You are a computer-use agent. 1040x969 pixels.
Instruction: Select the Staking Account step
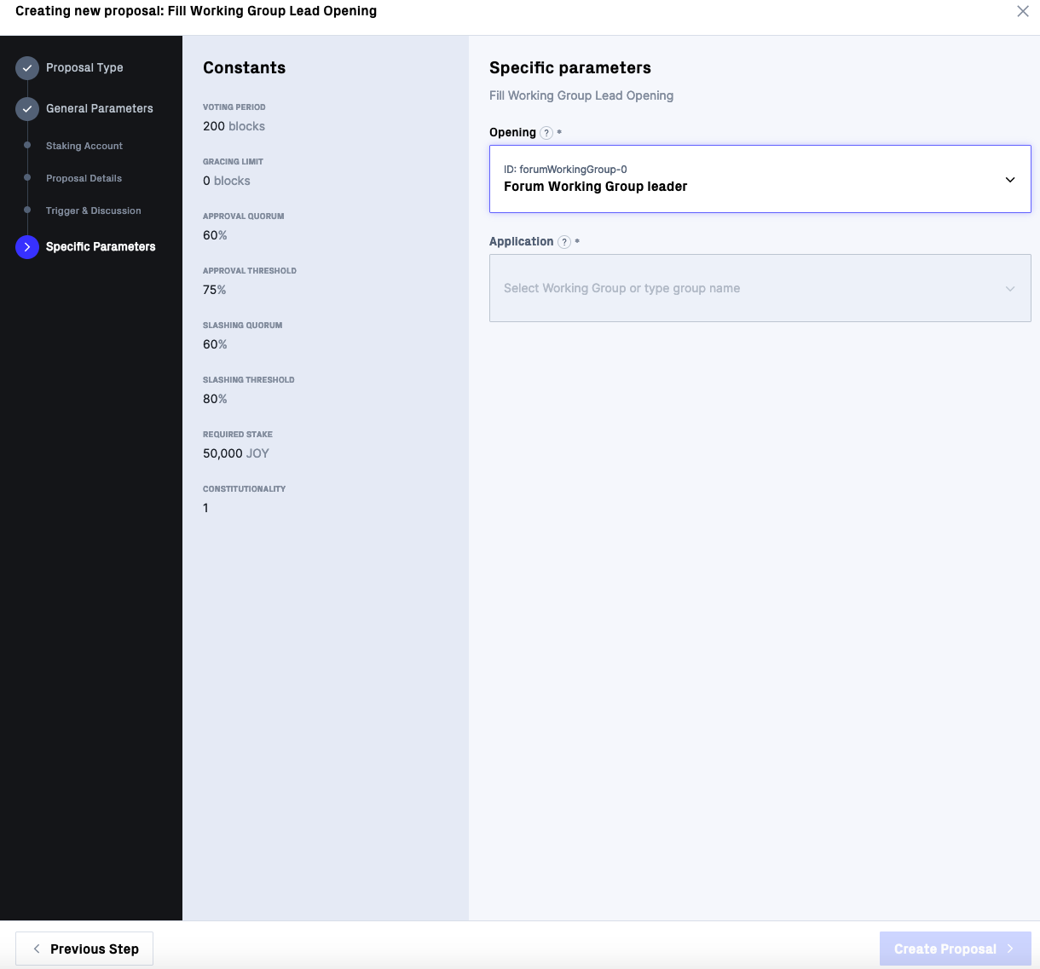point(84,146)
